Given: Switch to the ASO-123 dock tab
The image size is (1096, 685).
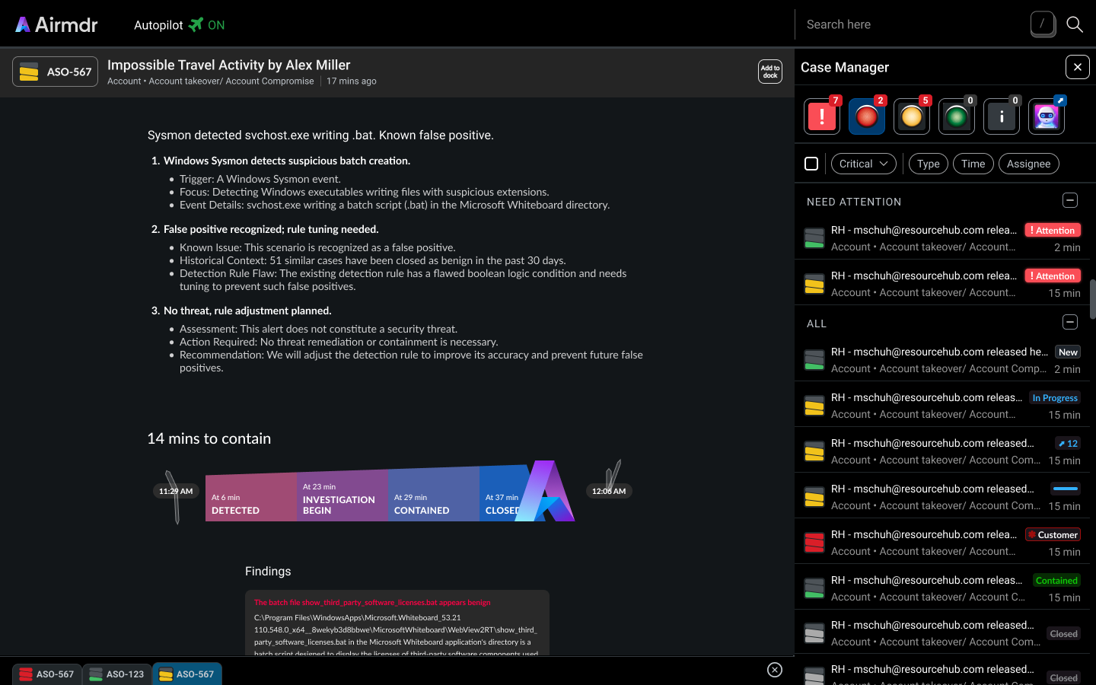Looking at the screenshot, I should pyautogui.click(x=116, y=674).
